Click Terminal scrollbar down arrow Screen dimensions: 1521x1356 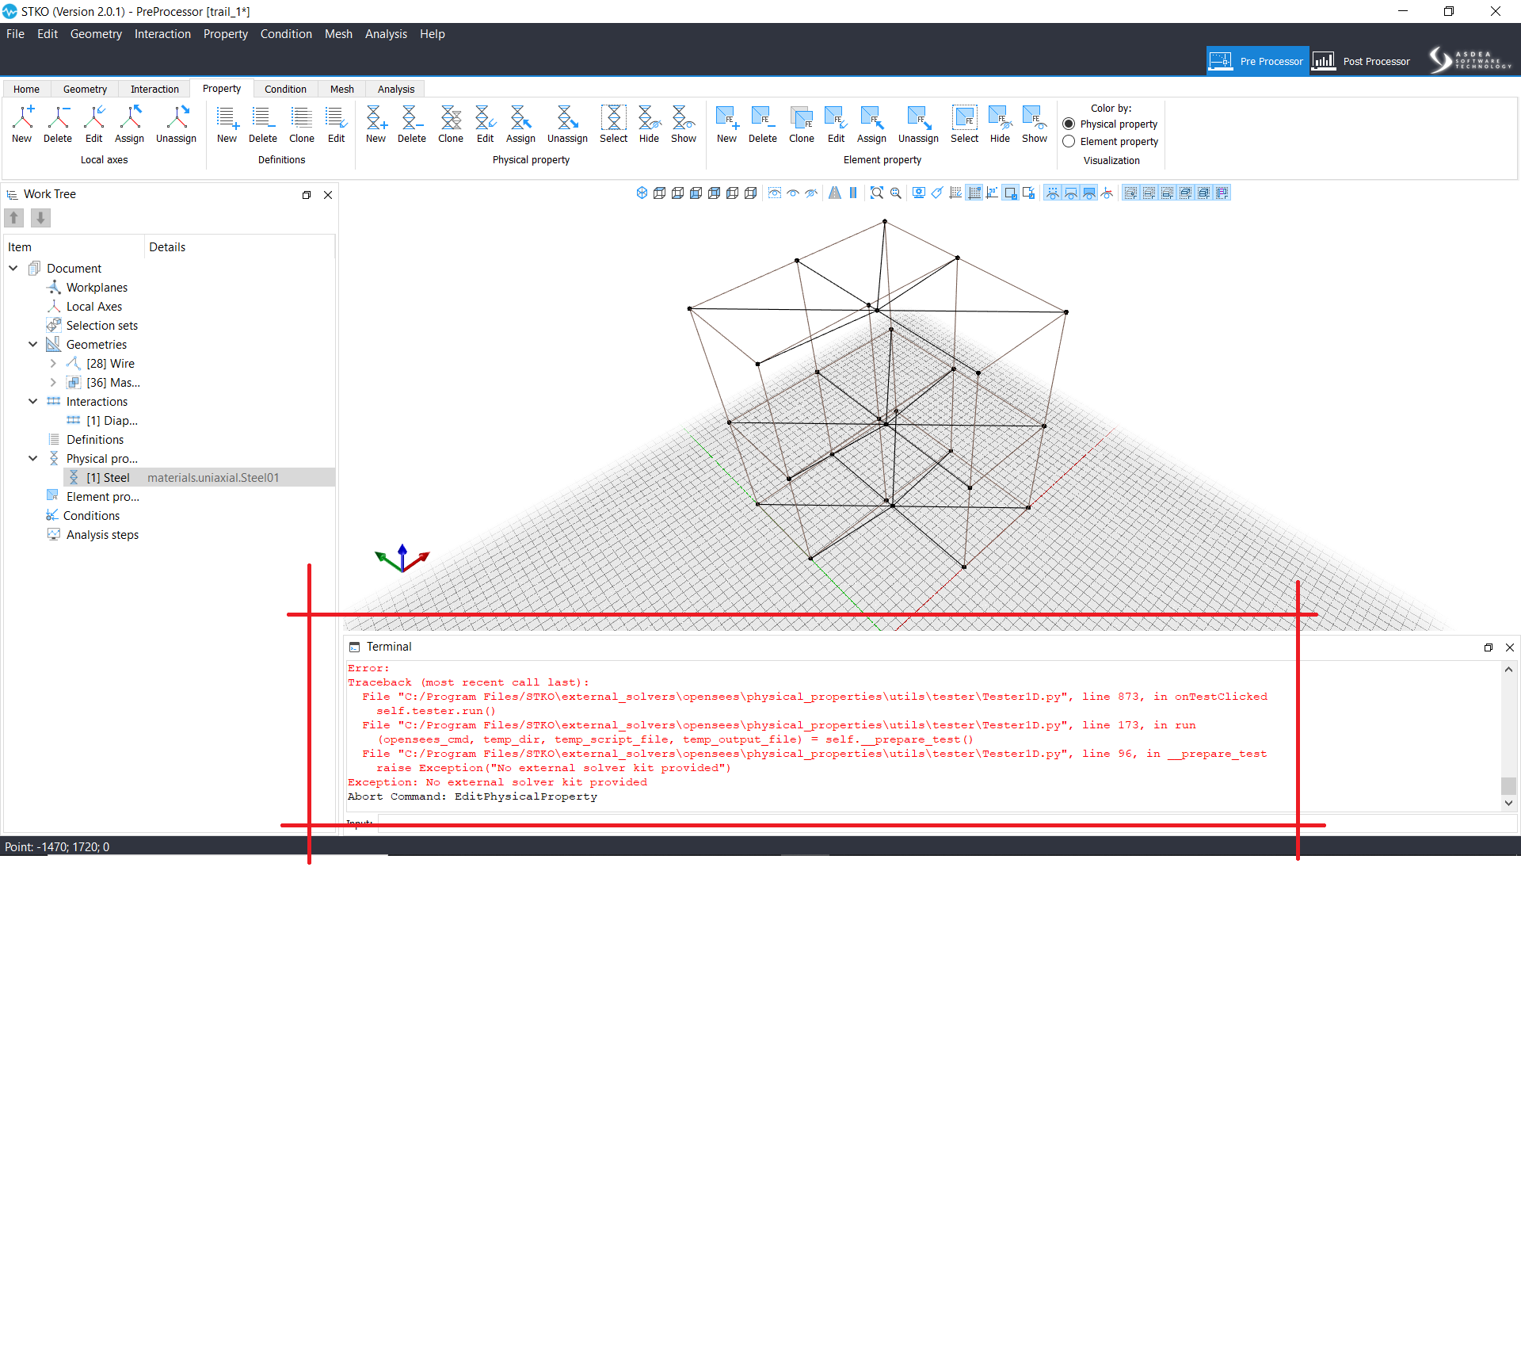click(1508, 803)
